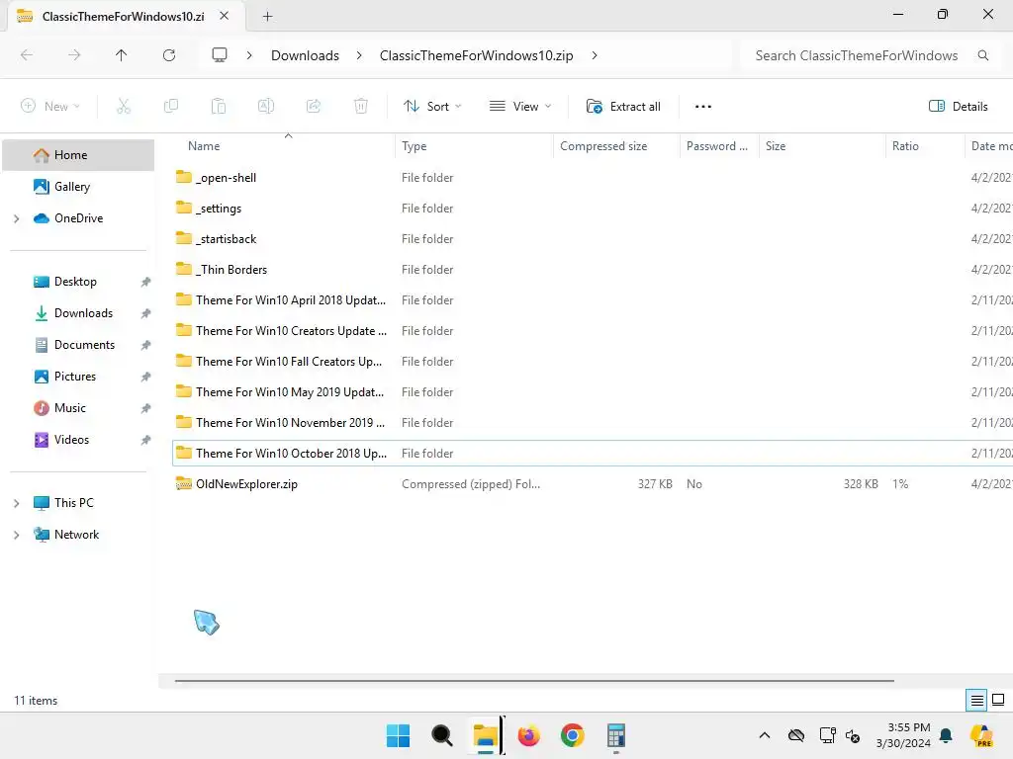The width and height of the screenshot is (1013, 759).
Task: Select Theme For Win10 April 2018 Update folder
Action: 593,300
